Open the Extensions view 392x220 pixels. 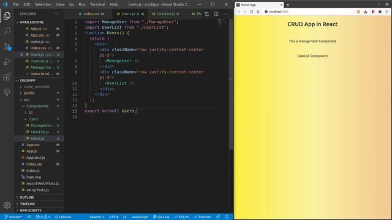7,77
